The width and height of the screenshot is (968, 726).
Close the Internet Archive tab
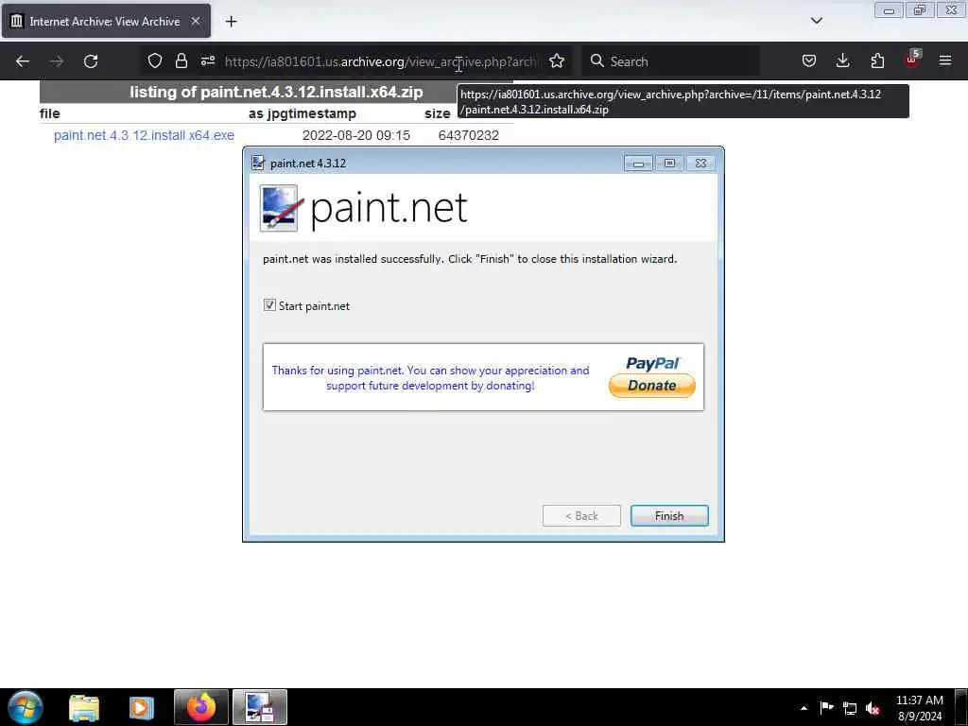pyautogui.click(x=196, y=21)
